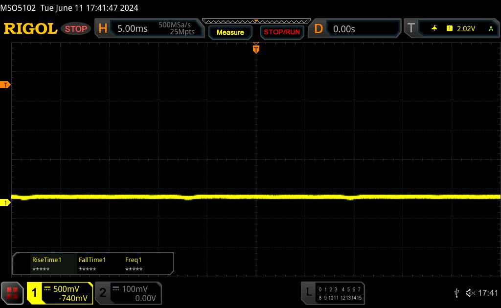The height and width of the screenshot is (308, 501).
Task: Click the 25Mpts memory depth readout
Action: tap(182, 32)
